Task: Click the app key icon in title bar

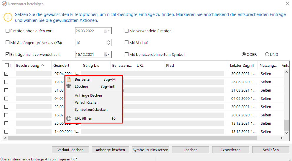Action: pos(4,4)
